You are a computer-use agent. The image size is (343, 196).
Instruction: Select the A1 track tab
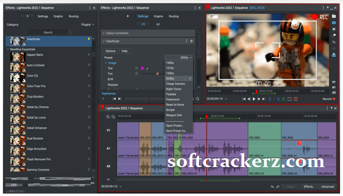[x=158, y=24]
